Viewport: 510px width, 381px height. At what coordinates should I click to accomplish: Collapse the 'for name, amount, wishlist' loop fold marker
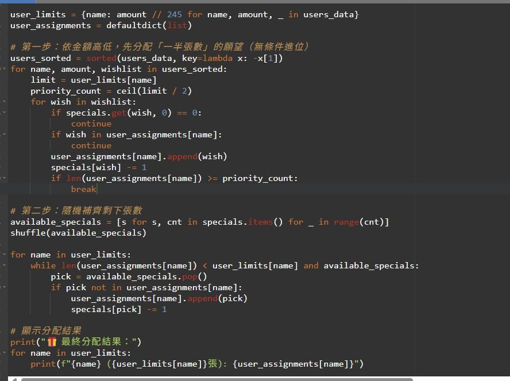[x=4, y=69]
